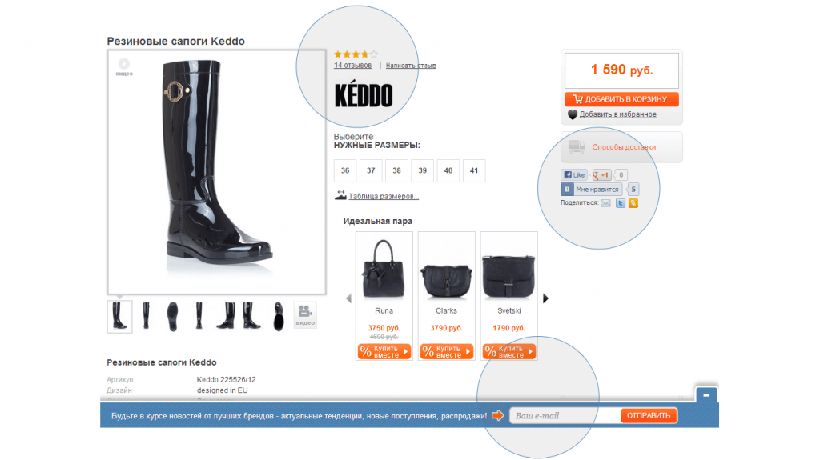This screenshot has width=820, height=460.
Task: Share product via email envelope icon
Action: 605,203
